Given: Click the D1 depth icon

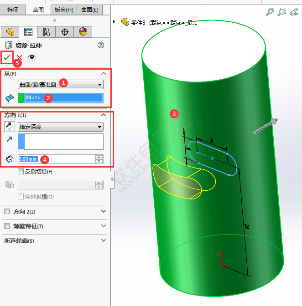Looking at the screenshot, I should [x=10, y=159].
